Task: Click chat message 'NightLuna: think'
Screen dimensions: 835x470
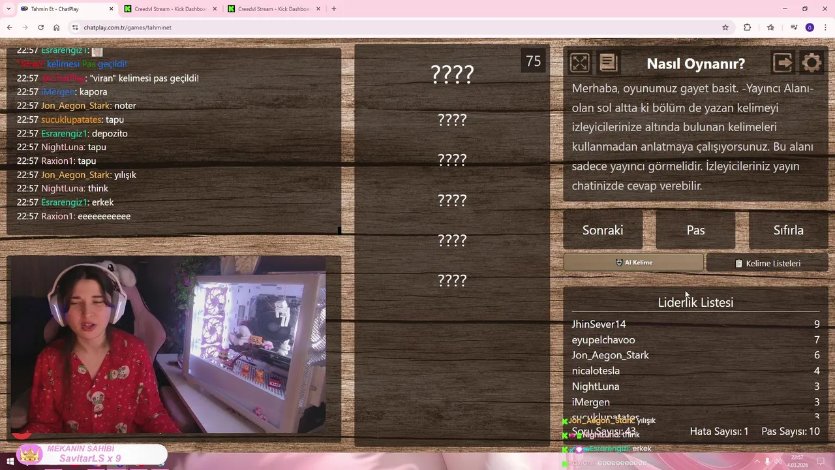Action: 62,189
